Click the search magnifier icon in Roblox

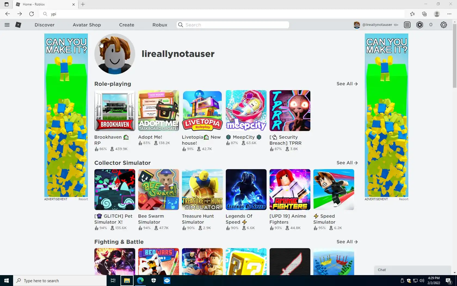(x=181, y=25)
